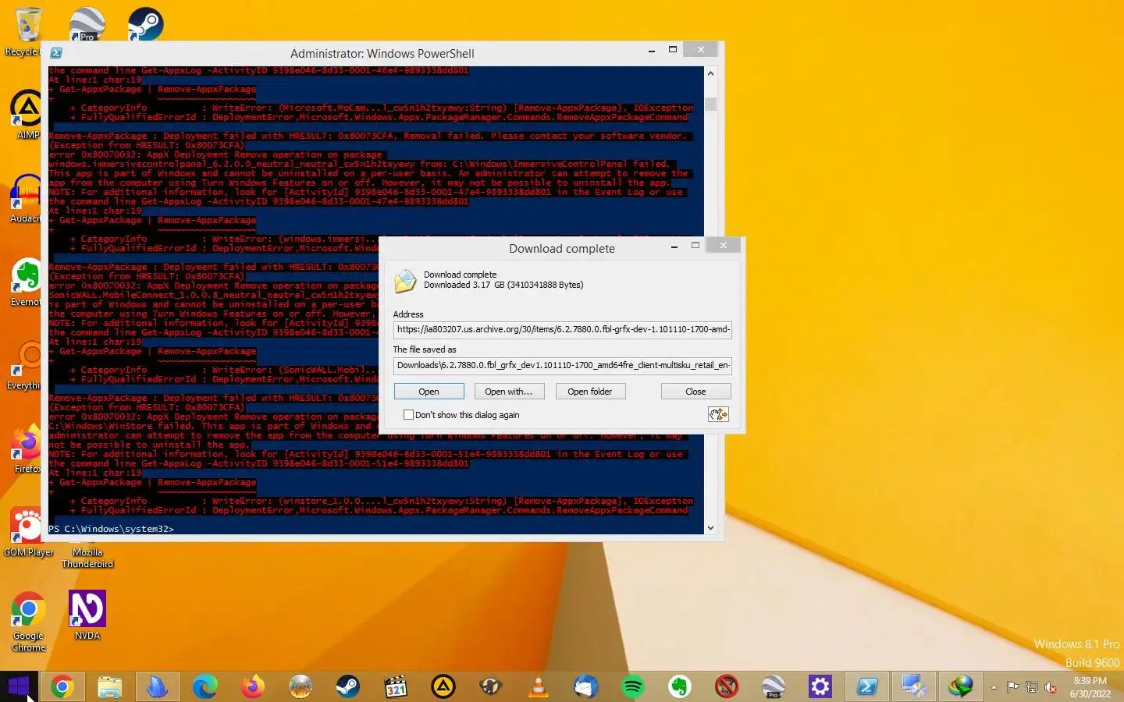This screenshot has width=1124, height=702.
Task: Select the Steam desktop shortcut
Action: click(x=146, y=23)
